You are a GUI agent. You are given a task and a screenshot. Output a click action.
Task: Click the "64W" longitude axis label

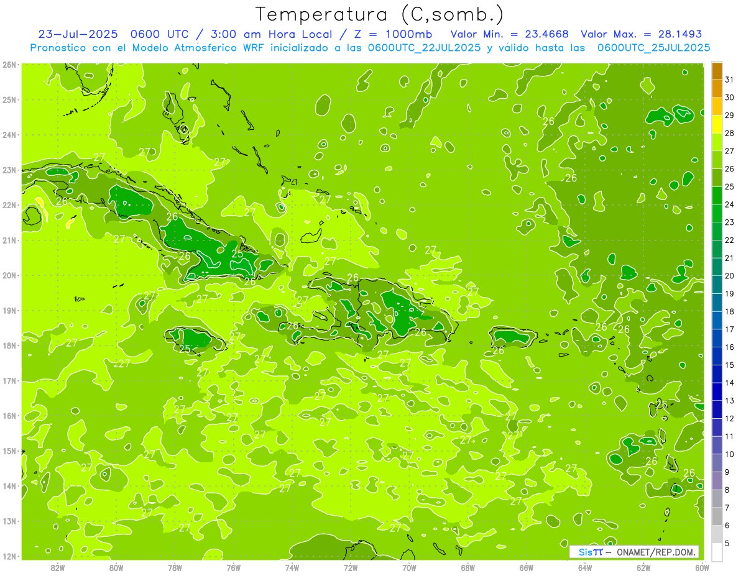click(585, 567)
